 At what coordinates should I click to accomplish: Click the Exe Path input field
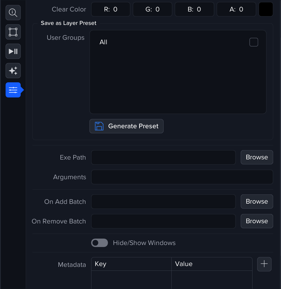(163, 157)
